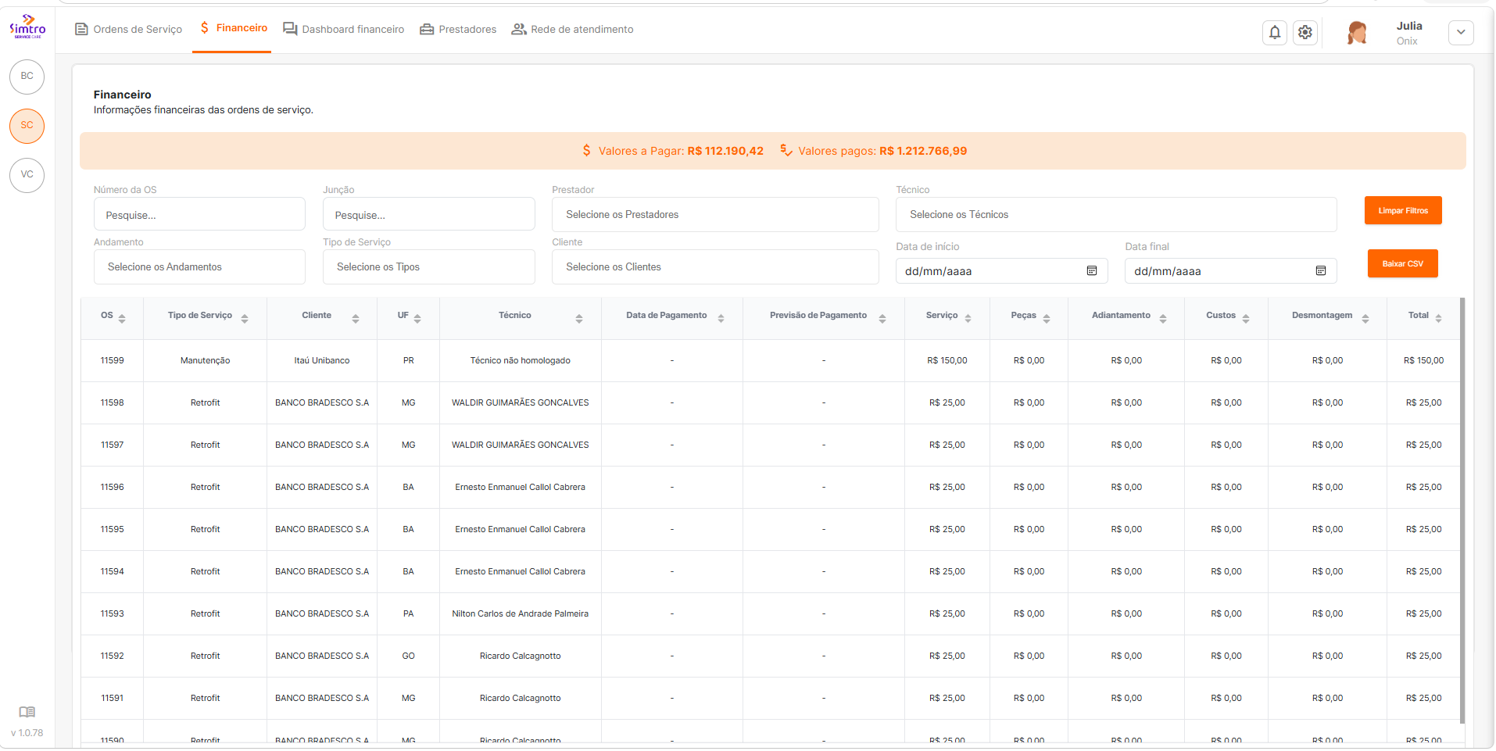Click the Baixar CSV button
The image size is (1496, 751).
point(1402,263)
